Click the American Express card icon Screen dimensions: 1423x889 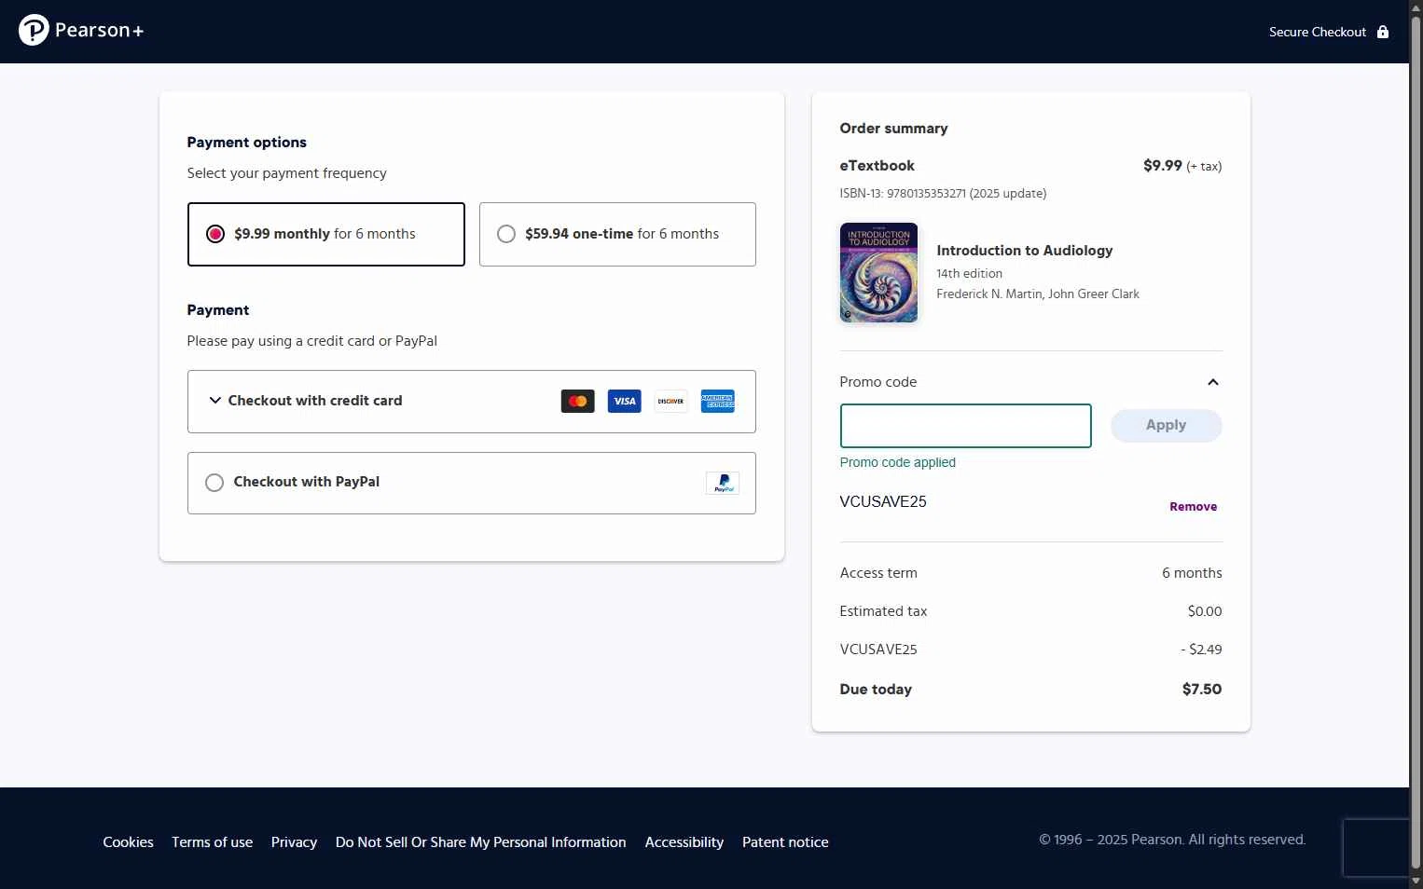coord(718,402)
